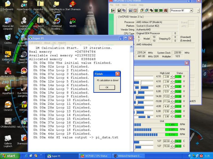This screenshot has width=213, height=159.
Task: Click the black chip icon in WCPUID toolbar
Action: (x=151, y=10)
